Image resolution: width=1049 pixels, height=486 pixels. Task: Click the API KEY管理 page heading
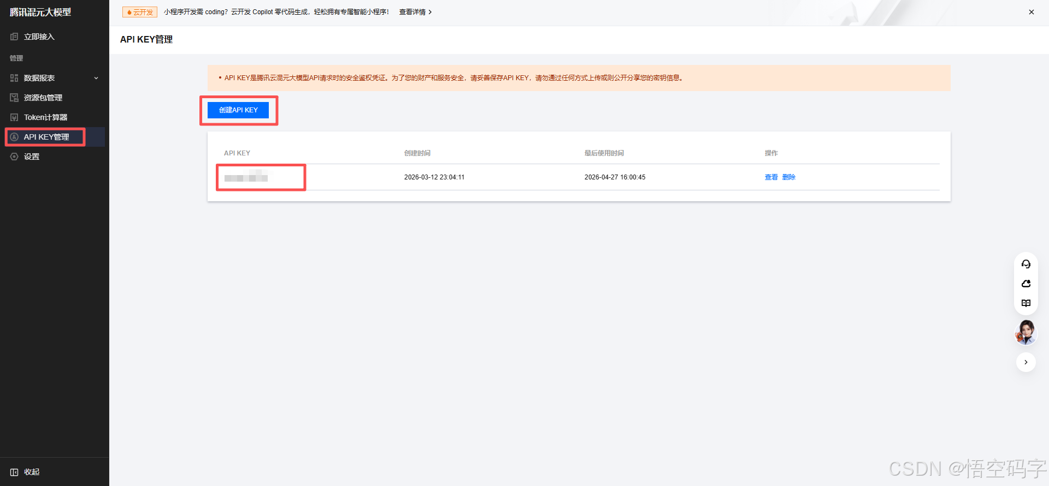coord(146,39)
